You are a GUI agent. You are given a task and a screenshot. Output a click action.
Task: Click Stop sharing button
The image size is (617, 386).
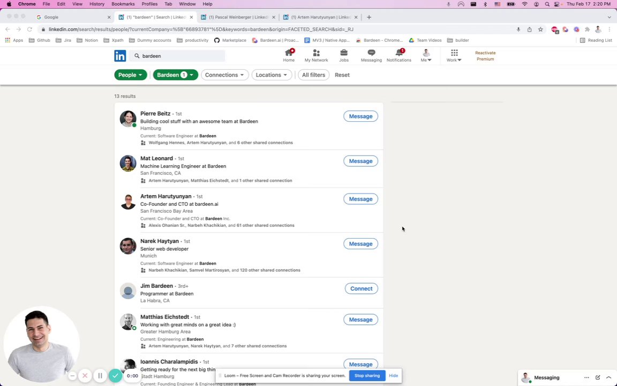point(367,376)
